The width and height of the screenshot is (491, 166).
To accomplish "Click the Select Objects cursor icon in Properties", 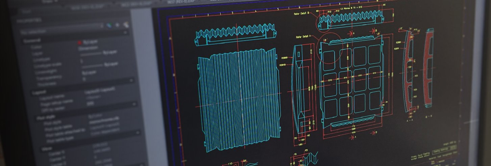I will point(118,25).
